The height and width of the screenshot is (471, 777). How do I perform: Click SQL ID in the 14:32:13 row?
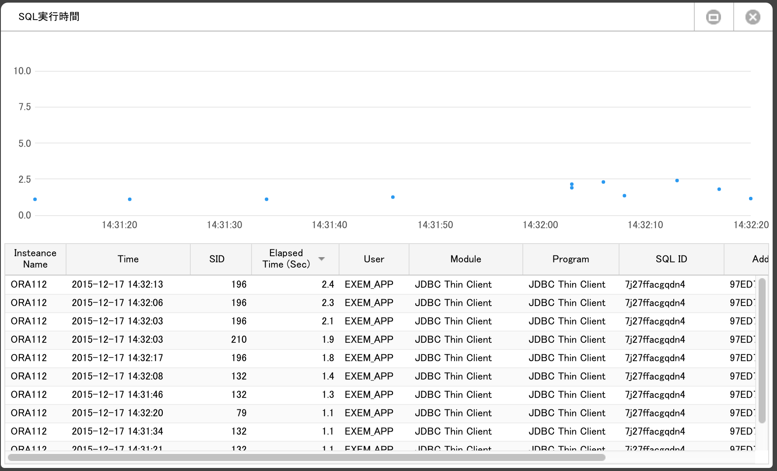[x=655, y=284]
